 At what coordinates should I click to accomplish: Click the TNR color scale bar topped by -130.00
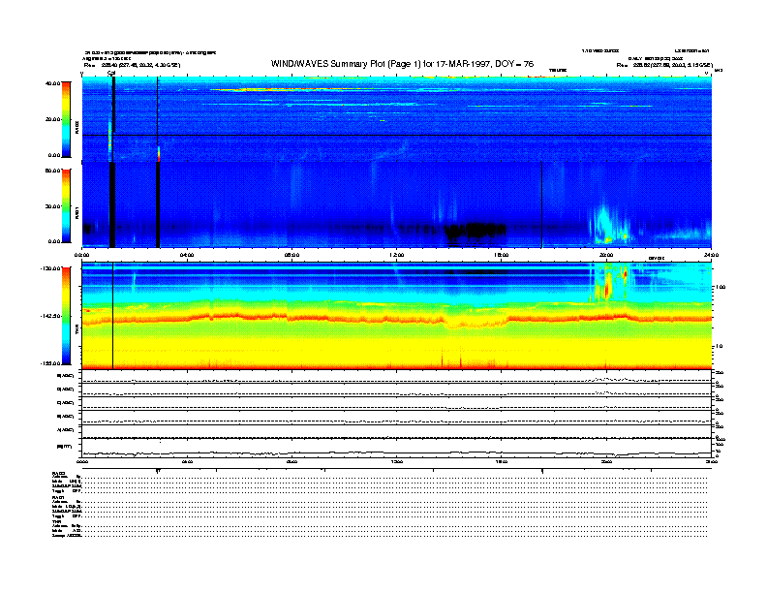[66, 316]
